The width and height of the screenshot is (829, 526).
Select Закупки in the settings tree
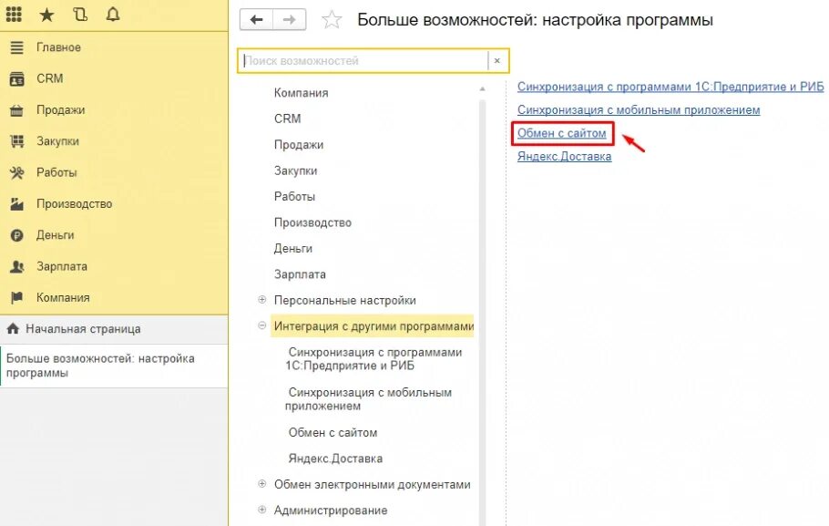[x=295, y=170]
